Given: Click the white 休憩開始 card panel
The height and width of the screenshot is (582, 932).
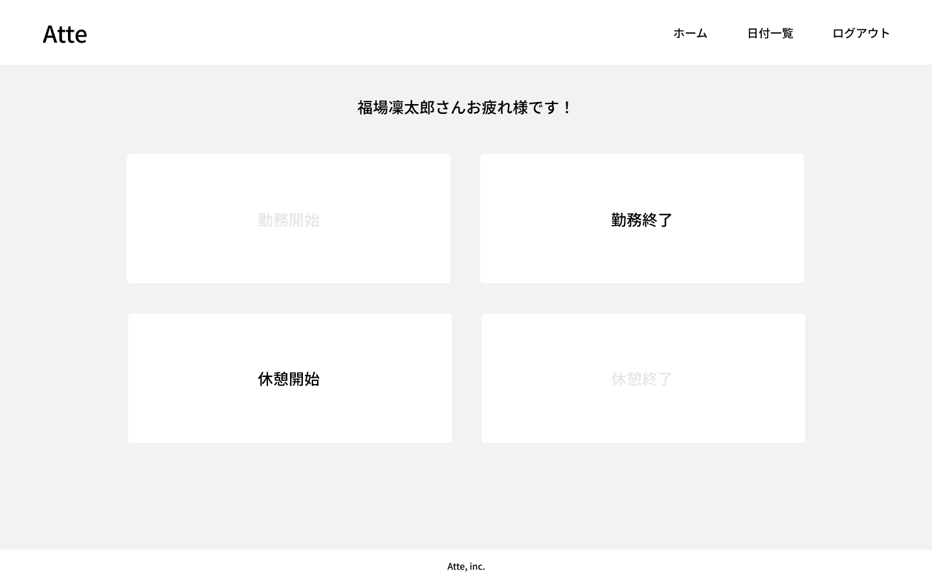Looking at the screenshot, I should pos(289,379).
